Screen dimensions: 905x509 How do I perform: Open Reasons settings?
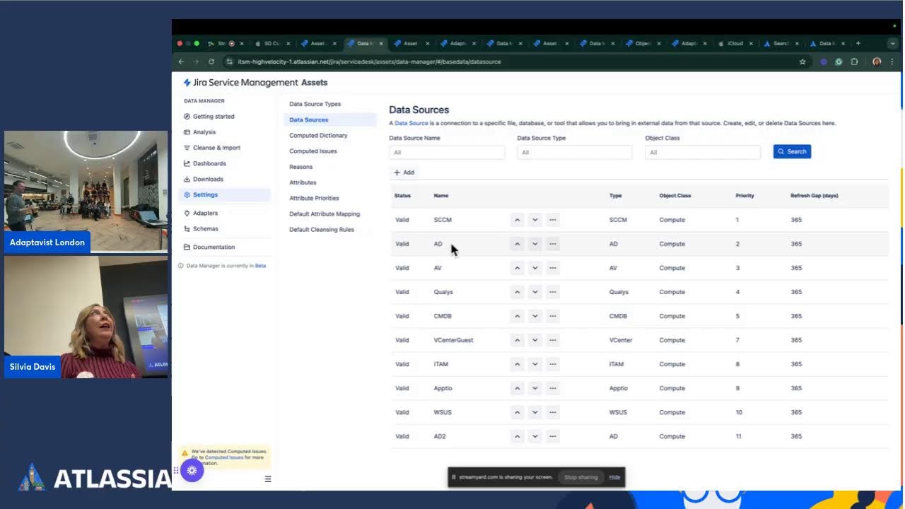point(300,167)
